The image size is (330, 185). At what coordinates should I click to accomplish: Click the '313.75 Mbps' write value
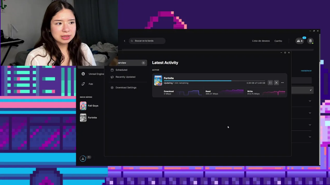click(253, 94)
